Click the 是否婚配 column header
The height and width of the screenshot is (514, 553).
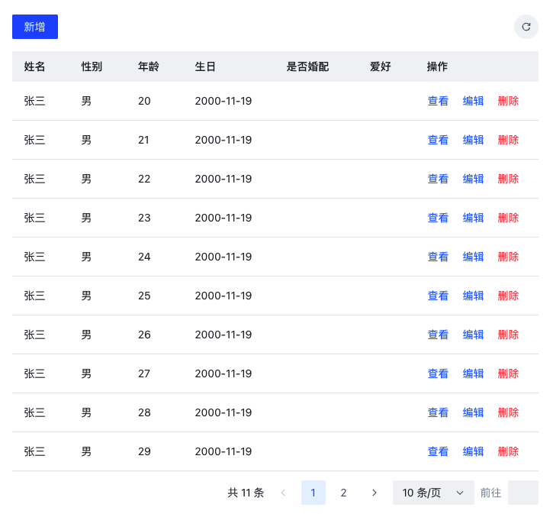pos(307,66)
